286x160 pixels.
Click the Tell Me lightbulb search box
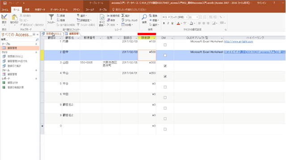click(x=129, y=9)
